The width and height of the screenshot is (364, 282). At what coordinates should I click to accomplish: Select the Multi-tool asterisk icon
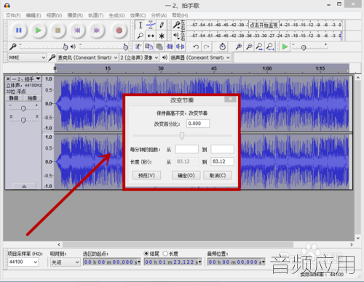[162, 36]
